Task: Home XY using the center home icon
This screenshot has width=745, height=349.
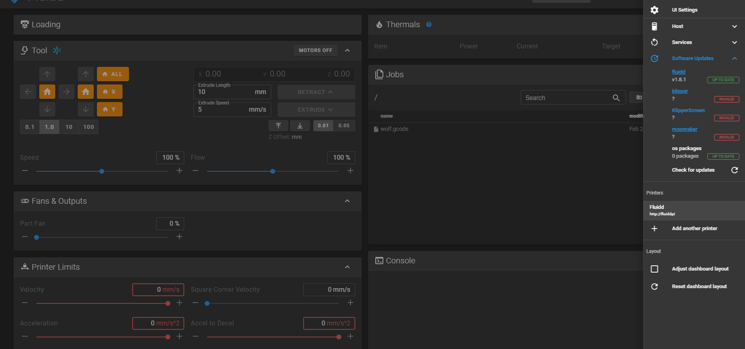Action: coord(47,92)
